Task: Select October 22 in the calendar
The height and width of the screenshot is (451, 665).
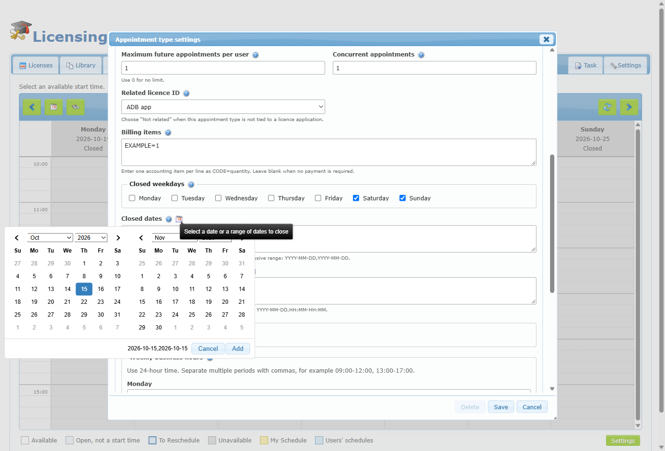Action: [x=84, y=302]
